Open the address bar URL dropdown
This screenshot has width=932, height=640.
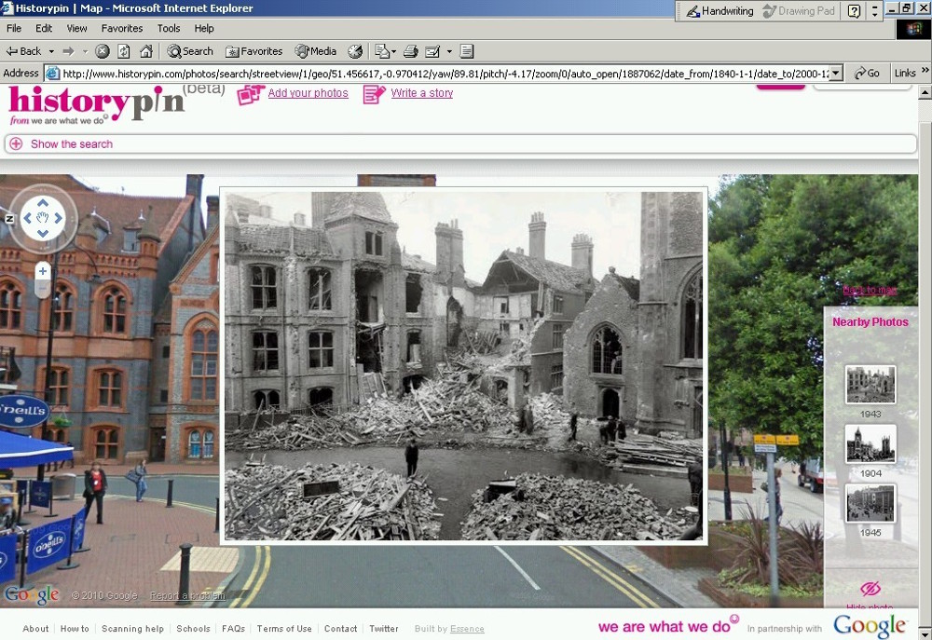pyautogui.click(x=835, y=73)
